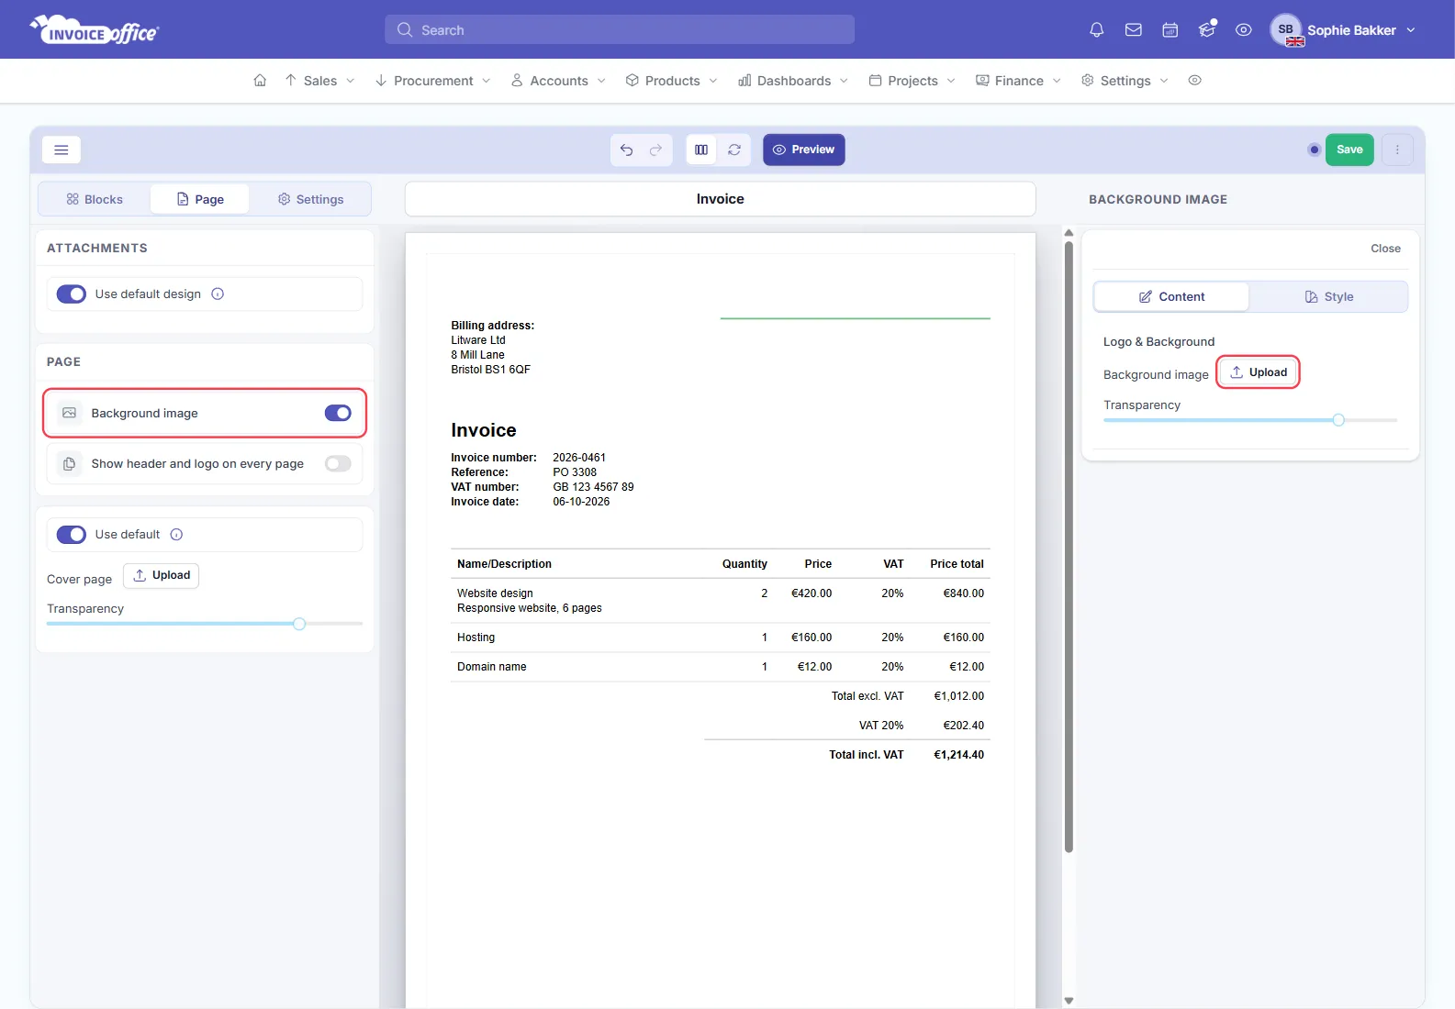Select the Content tab
Screen dimensions: 1455x1009
(x=1171, y=297)
